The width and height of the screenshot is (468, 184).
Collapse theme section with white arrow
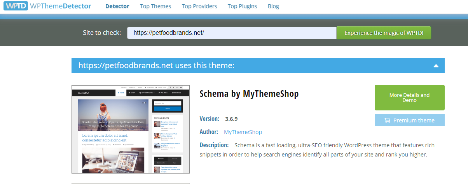click(437, 65)
